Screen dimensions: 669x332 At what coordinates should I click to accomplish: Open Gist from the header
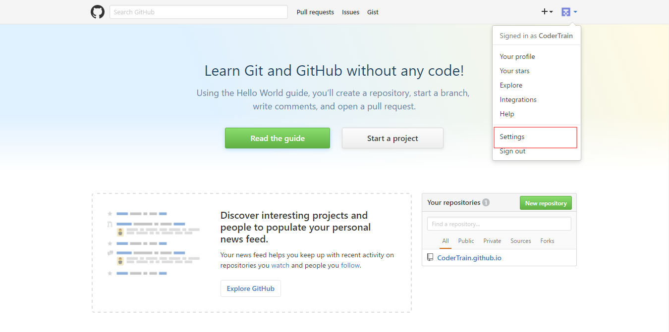pyautogui.click(x=373, y=12)
